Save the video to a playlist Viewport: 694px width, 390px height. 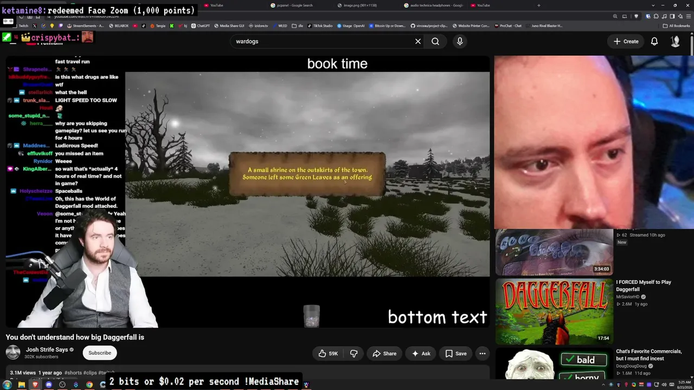(456, 354)
